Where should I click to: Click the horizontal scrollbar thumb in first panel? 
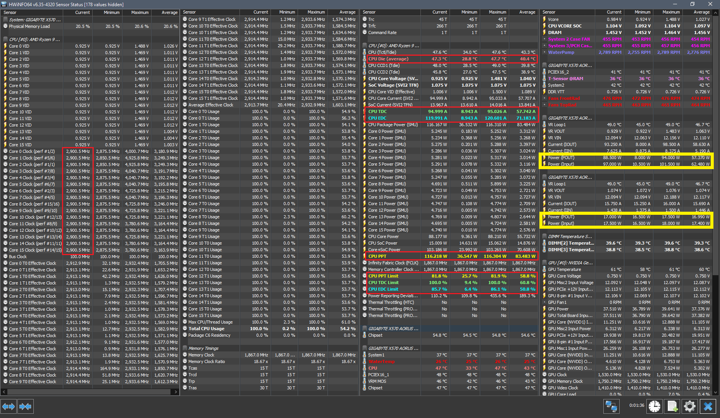coord(89,392)
